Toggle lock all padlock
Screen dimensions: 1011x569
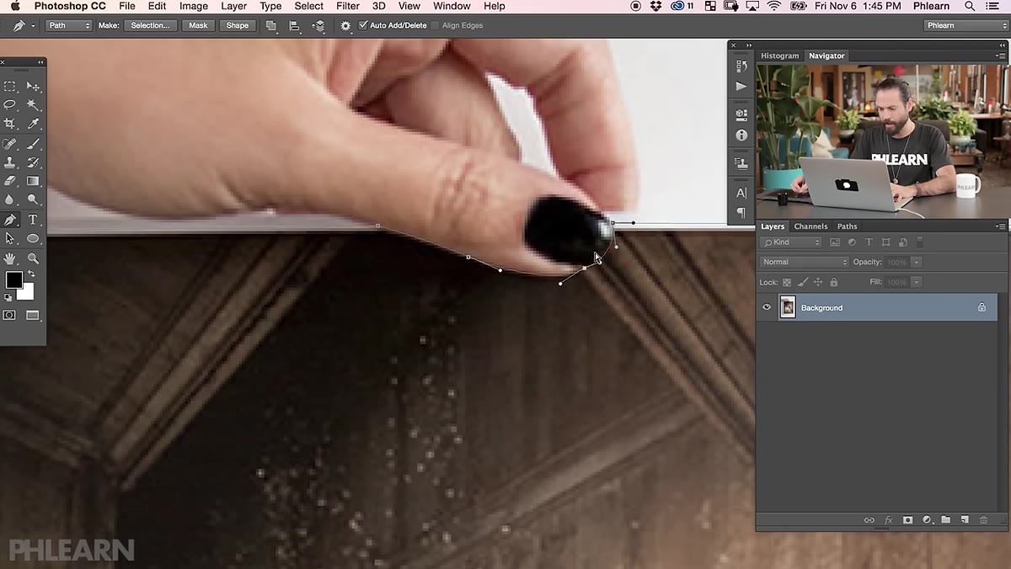point(832,283)
